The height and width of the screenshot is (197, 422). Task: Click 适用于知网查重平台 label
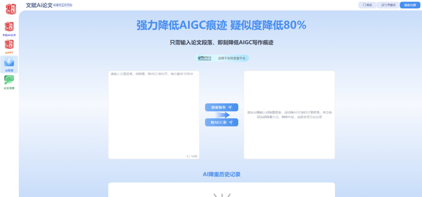pyautogui.click(x=231, y=58)
